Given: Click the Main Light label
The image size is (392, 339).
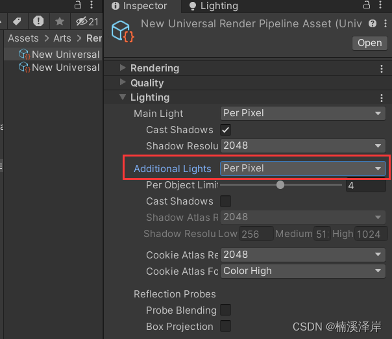Looking at the screenshot, I should click(x=158, y=114).
